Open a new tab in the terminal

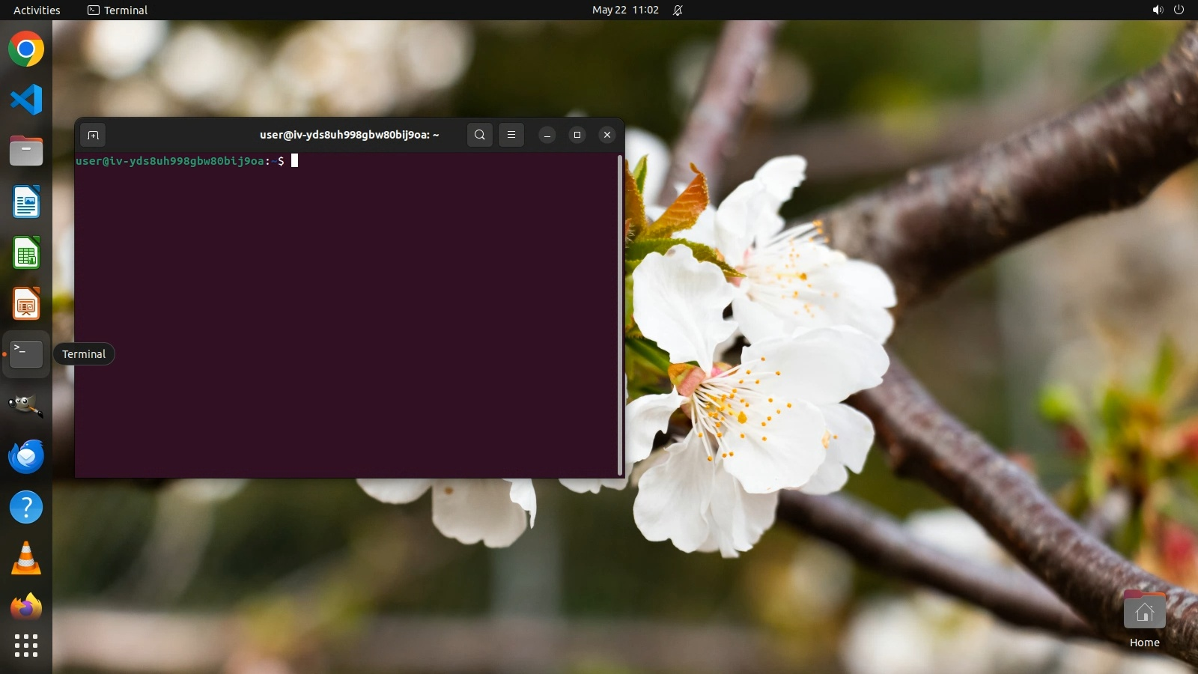tap(93, 136)
